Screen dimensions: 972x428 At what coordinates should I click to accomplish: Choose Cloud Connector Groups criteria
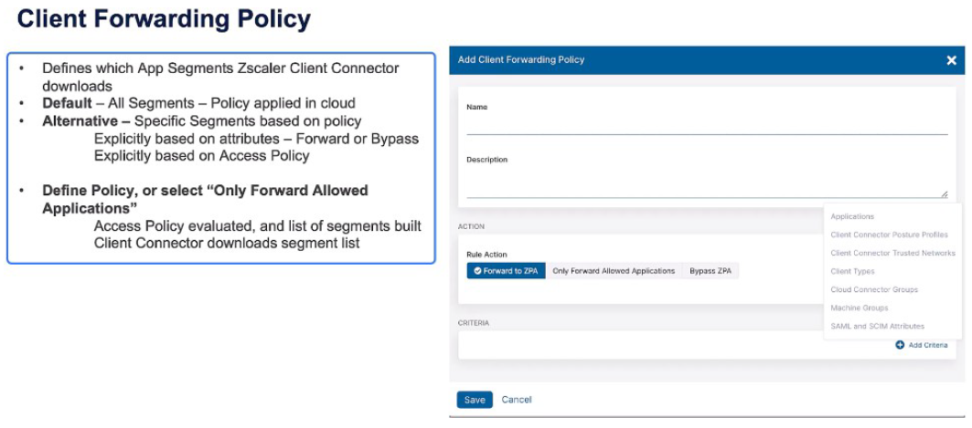click(x=873, y=289)
